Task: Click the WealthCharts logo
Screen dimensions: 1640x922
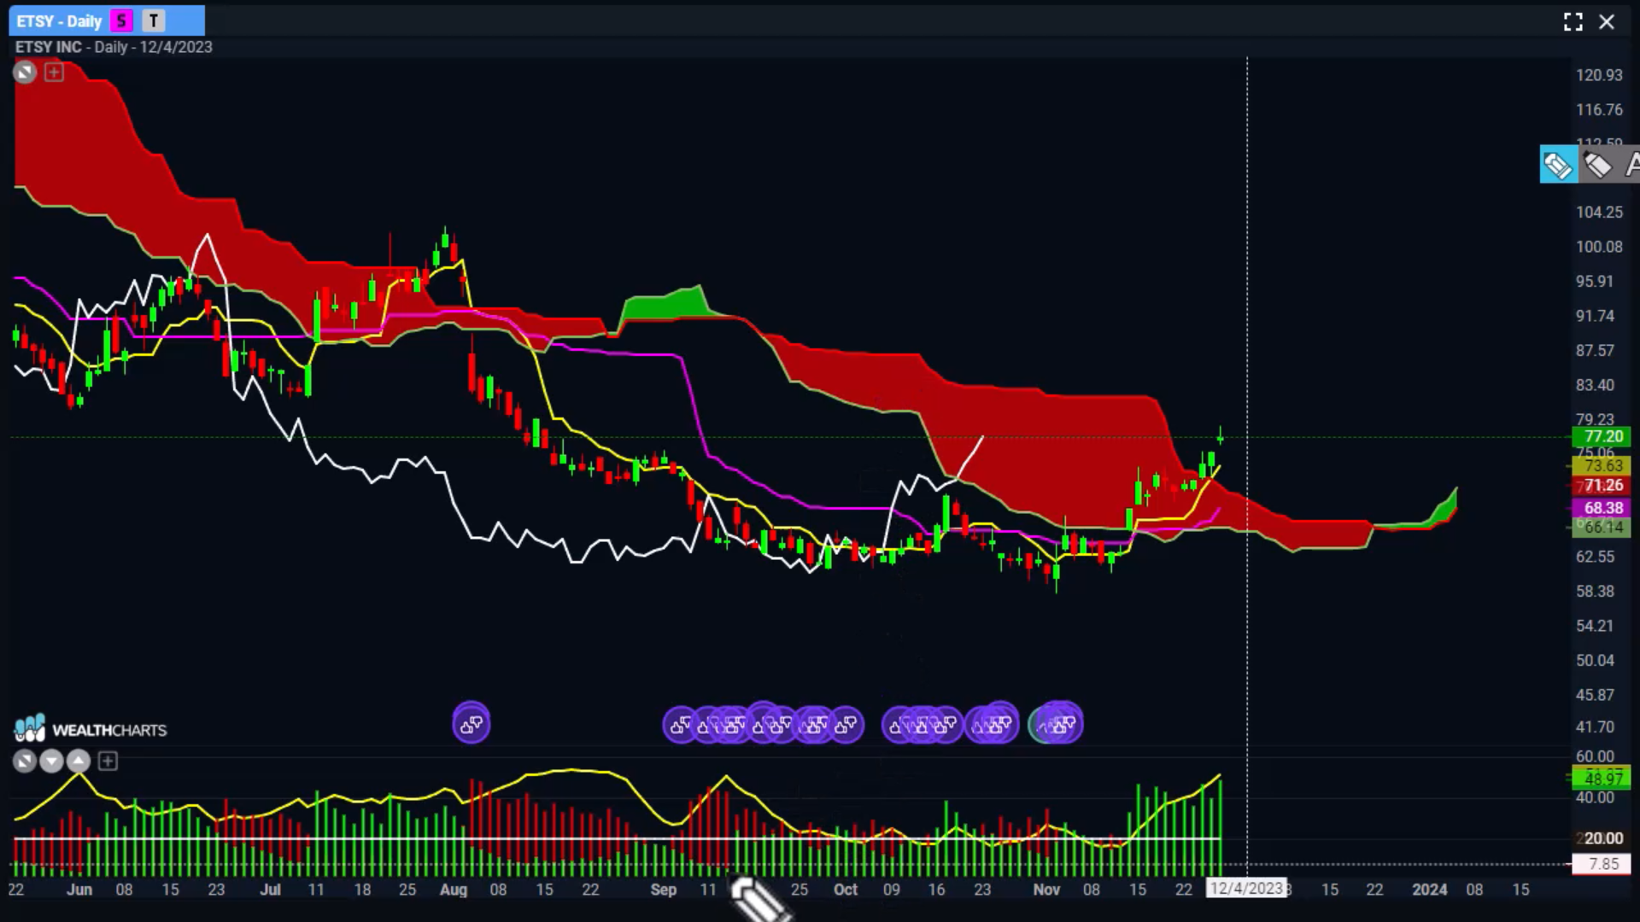Action: (x=91, y=729)
